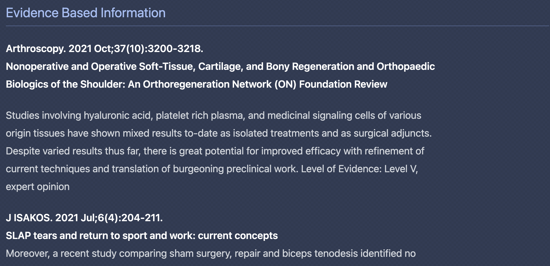This screenshot has width=550, height=266.
Task: Open the SLAP tears and return to sport title
Action: pyautogui.click(x=142, y=236)
